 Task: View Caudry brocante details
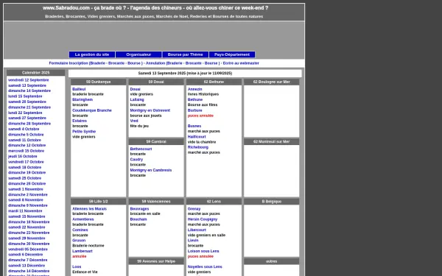(x=136, y=160)
